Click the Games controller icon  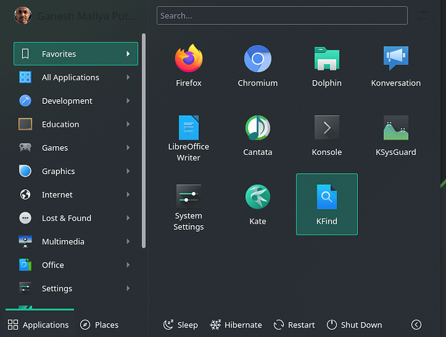point(25,148)
